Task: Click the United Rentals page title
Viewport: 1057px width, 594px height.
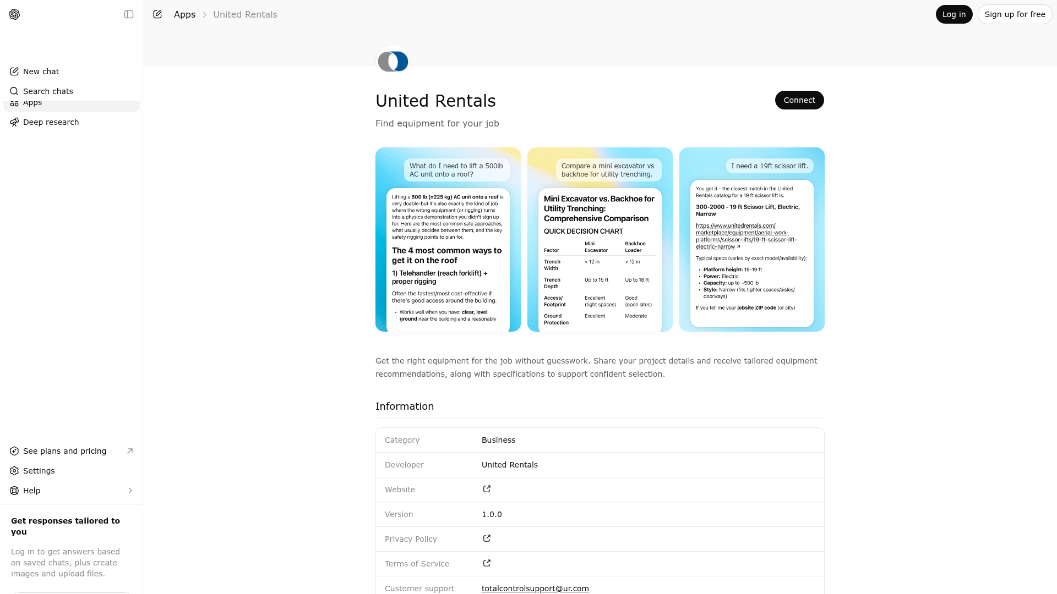Action: pyautogui.click(x=435, y=101)
